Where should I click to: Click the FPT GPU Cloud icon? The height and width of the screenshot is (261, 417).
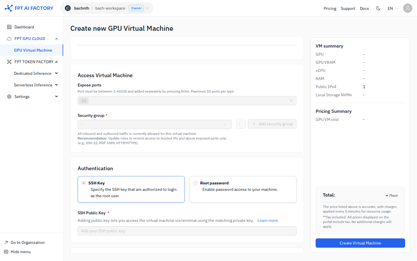click(x=9, y=39)
